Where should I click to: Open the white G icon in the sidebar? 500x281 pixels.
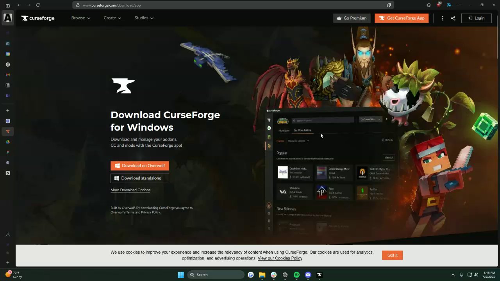(x=8, y=173)
